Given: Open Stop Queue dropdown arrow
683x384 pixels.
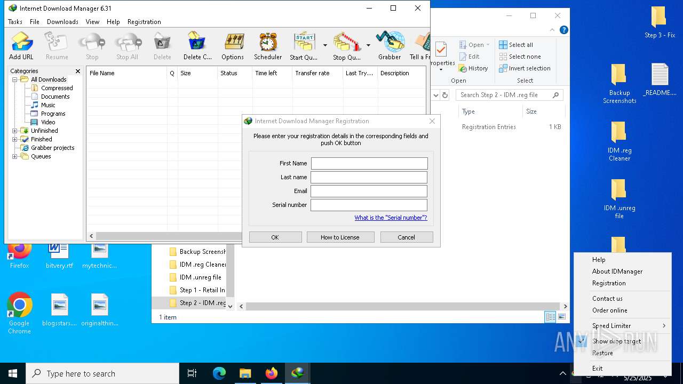Looking at the screenshot, I should (368, 45).
